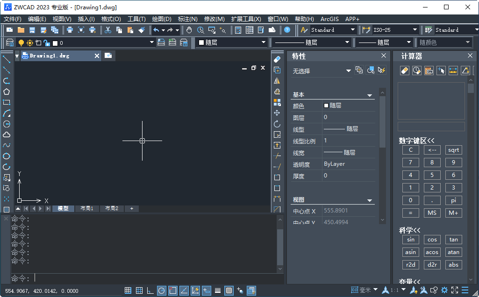Screen dimensions: 479x297
Task: Open the Layer Properties Manager icon
Action: [10, 43]
